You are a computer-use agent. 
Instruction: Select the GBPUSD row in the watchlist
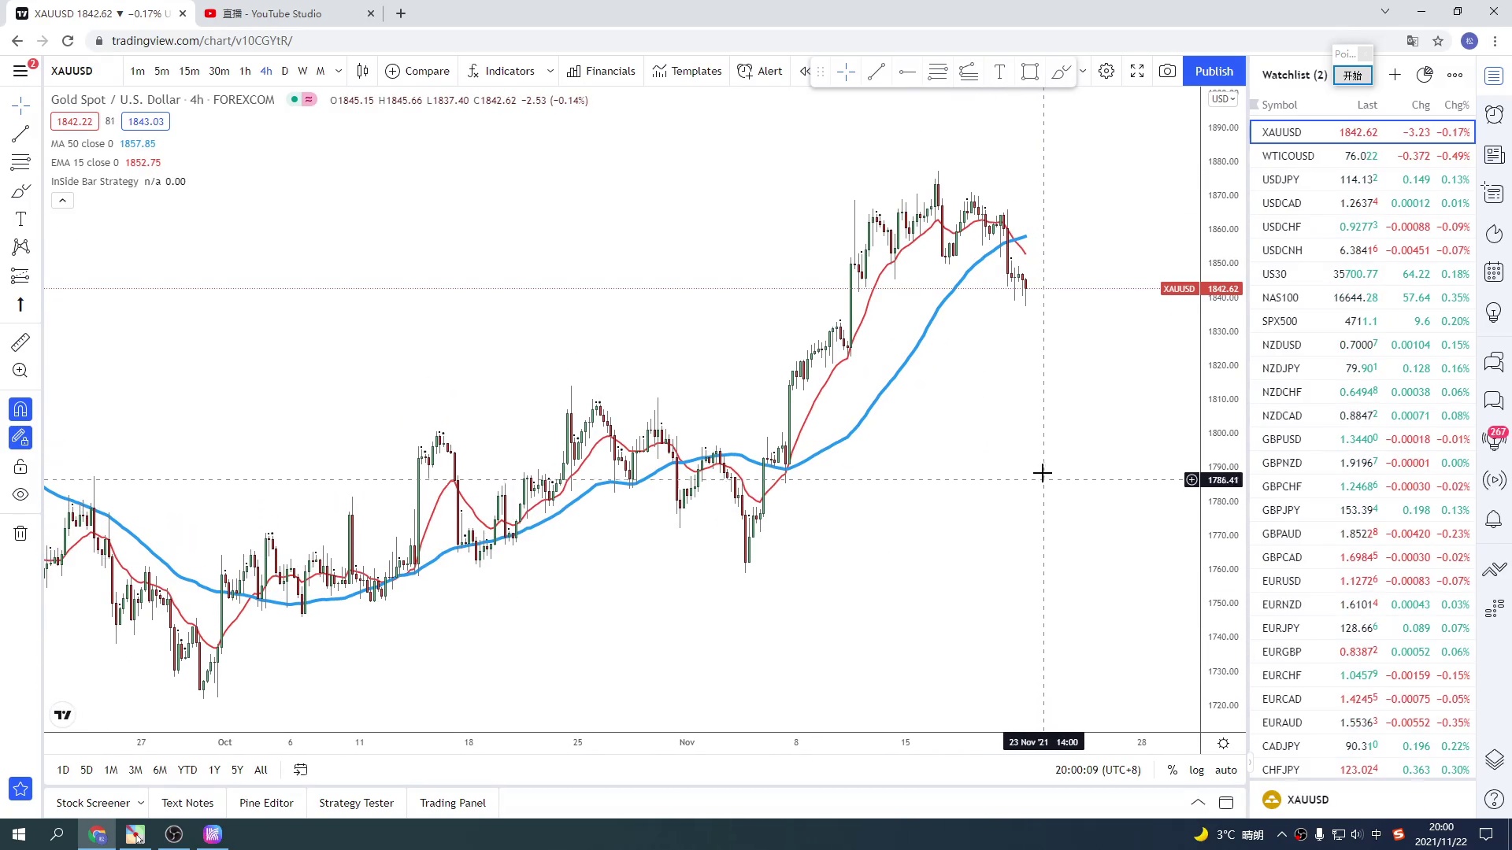(x=1362, y=439)
